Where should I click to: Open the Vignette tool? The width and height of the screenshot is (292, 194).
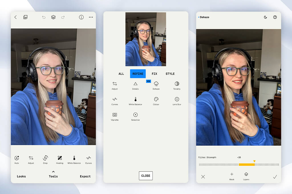115,117
